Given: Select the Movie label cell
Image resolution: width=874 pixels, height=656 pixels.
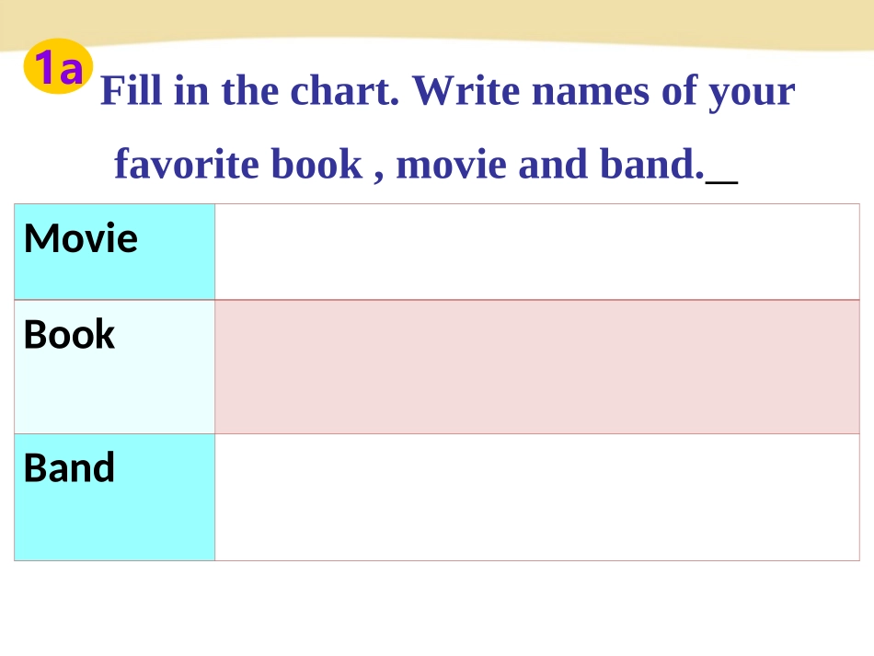Looking at the screenshot, I should click(115, 251).
